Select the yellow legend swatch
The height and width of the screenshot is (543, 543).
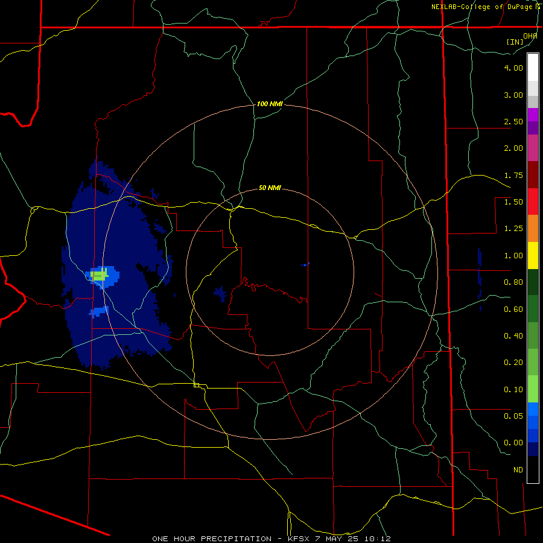(x=533, y=255)
